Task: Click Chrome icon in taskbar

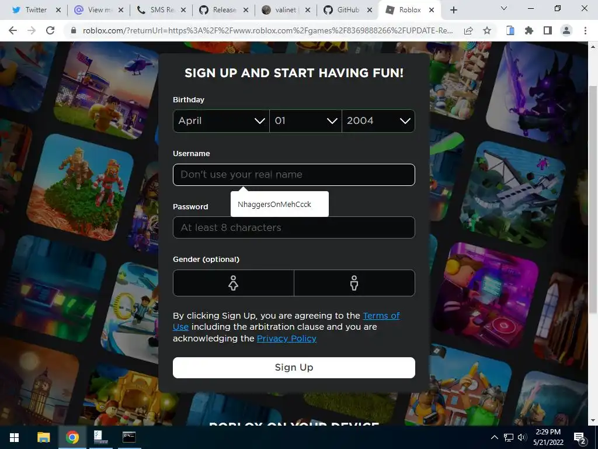Action: click(x=72, y=437)
